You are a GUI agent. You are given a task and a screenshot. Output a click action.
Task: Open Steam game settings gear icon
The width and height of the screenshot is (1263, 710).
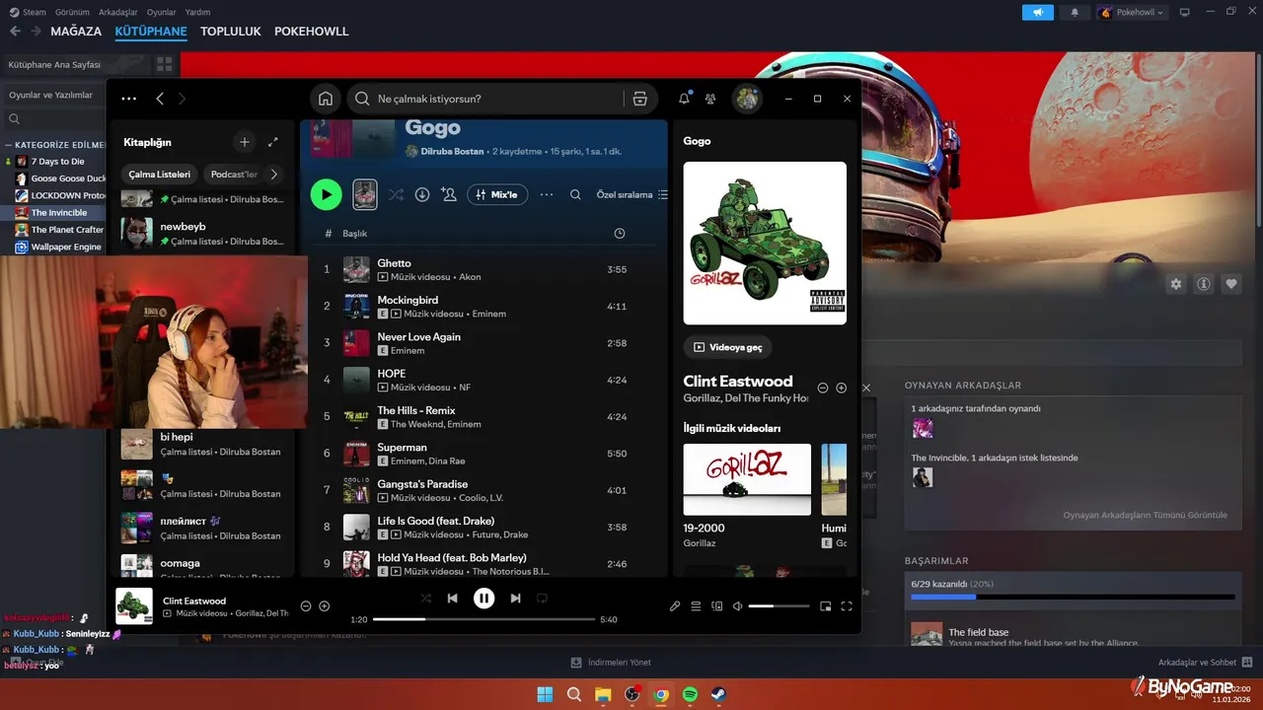click(1175, 284)
